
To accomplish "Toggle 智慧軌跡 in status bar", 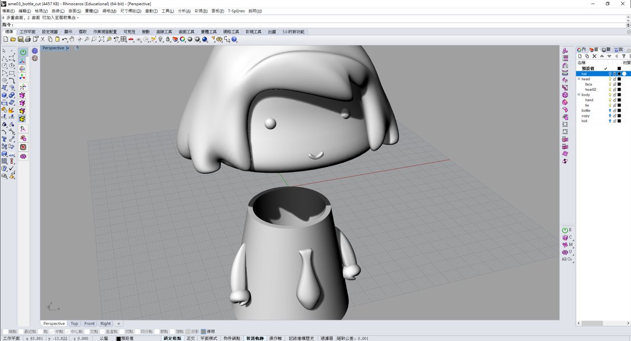I will (256, 338).
